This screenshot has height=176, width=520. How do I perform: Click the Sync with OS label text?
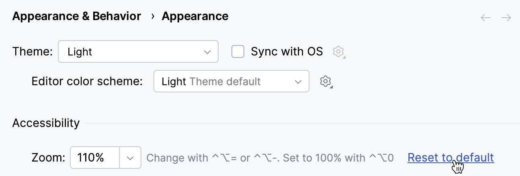[x=287, y=51]
